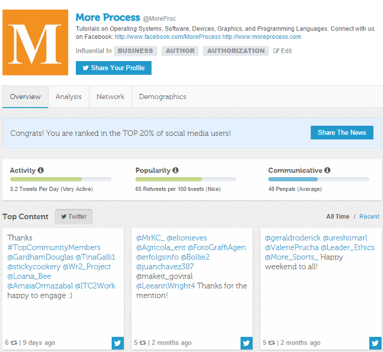The image size is (383, 352).
Task: Visit the www.moreprocess.com link
Action: click(x=262, y=37)
